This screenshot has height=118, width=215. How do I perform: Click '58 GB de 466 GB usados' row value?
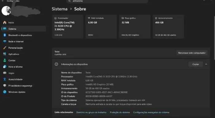[97, 89]
